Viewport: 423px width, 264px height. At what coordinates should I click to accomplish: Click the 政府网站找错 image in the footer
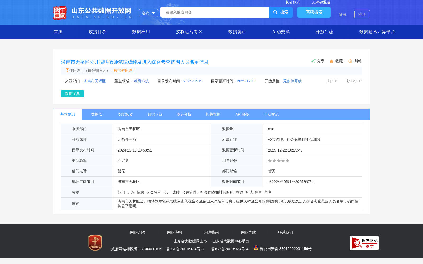click(365, 243)
